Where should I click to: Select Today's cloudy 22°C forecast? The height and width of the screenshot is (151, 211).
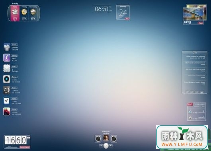click(x=15, y=13)
